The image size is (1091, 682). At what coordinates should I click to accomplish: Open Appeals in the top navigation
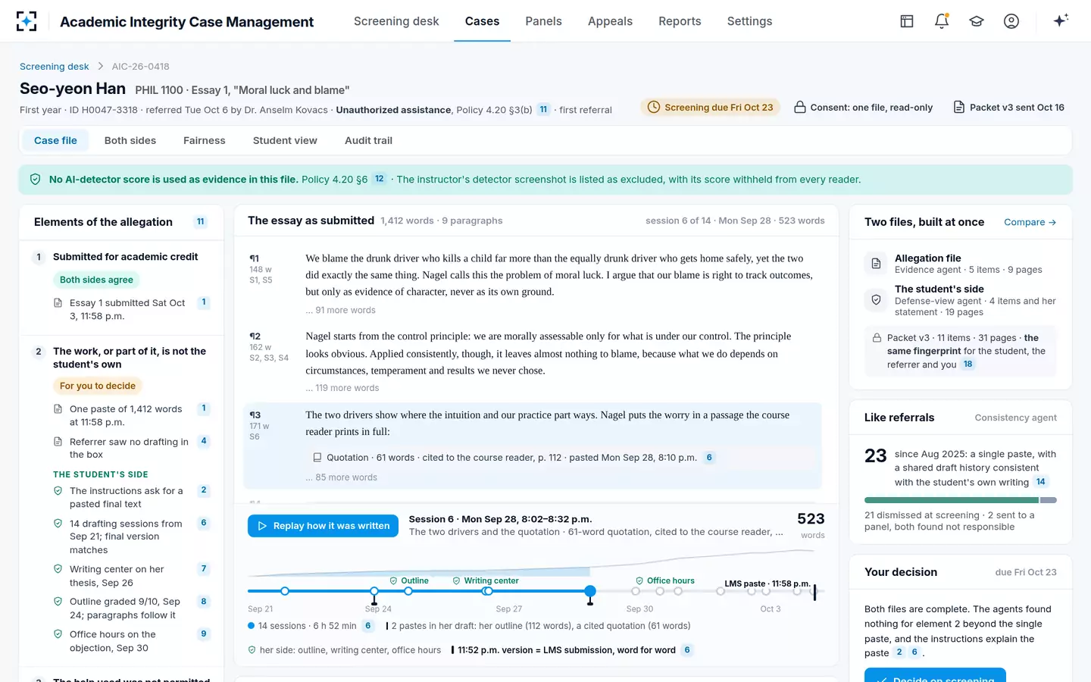610,21
